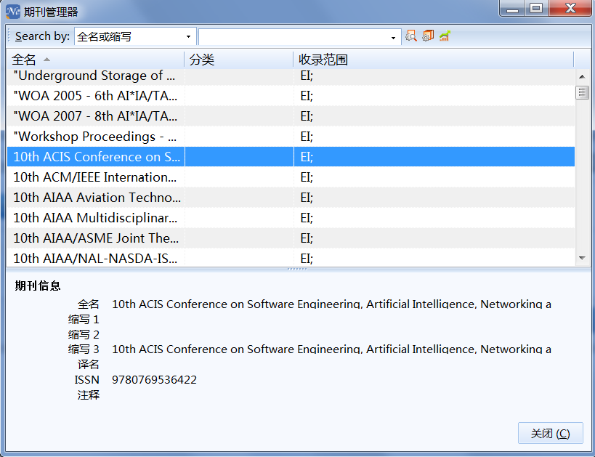Click the journal stack with gear icon

pyautogui.click(x=428, y=36)
